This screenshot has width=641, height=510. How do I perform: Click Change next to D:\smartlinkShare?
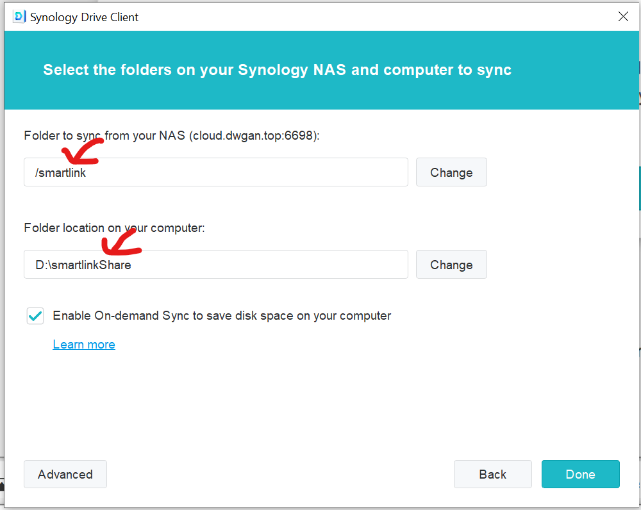[x=451, y=265]
